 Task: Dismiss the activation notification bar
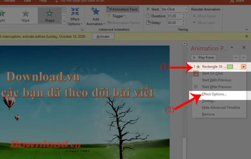point(247,36)
